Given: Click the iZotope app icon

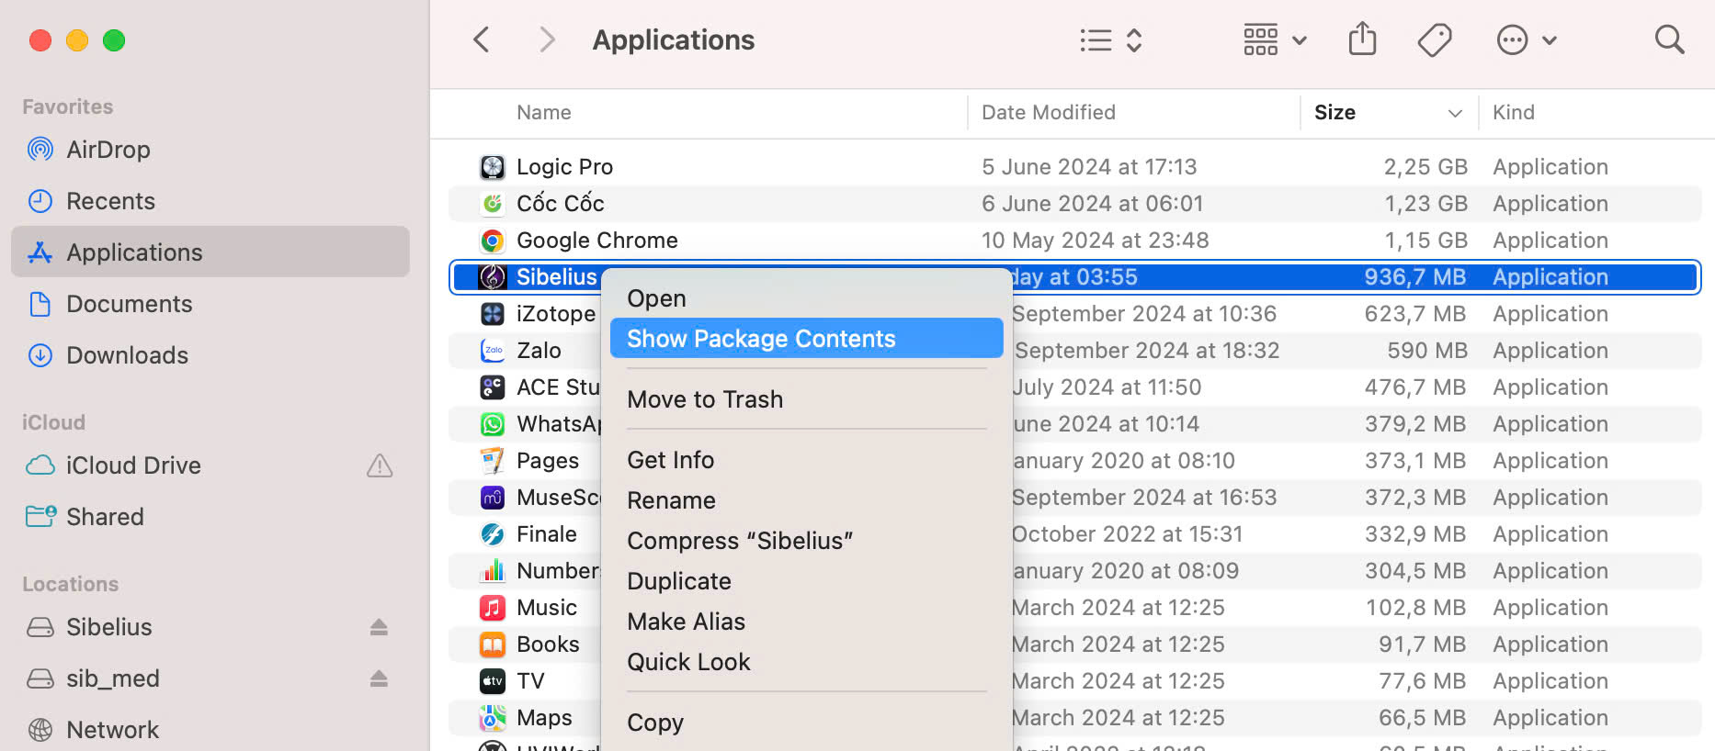Looking at the screenshot, I should click(493, 314).
